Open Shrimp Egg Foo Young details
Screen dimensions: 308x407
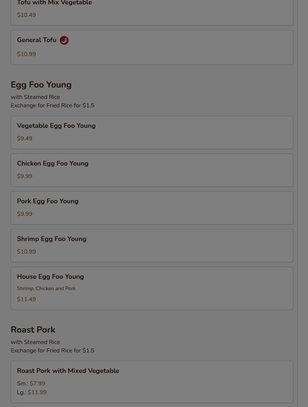[x=52, y=239]
